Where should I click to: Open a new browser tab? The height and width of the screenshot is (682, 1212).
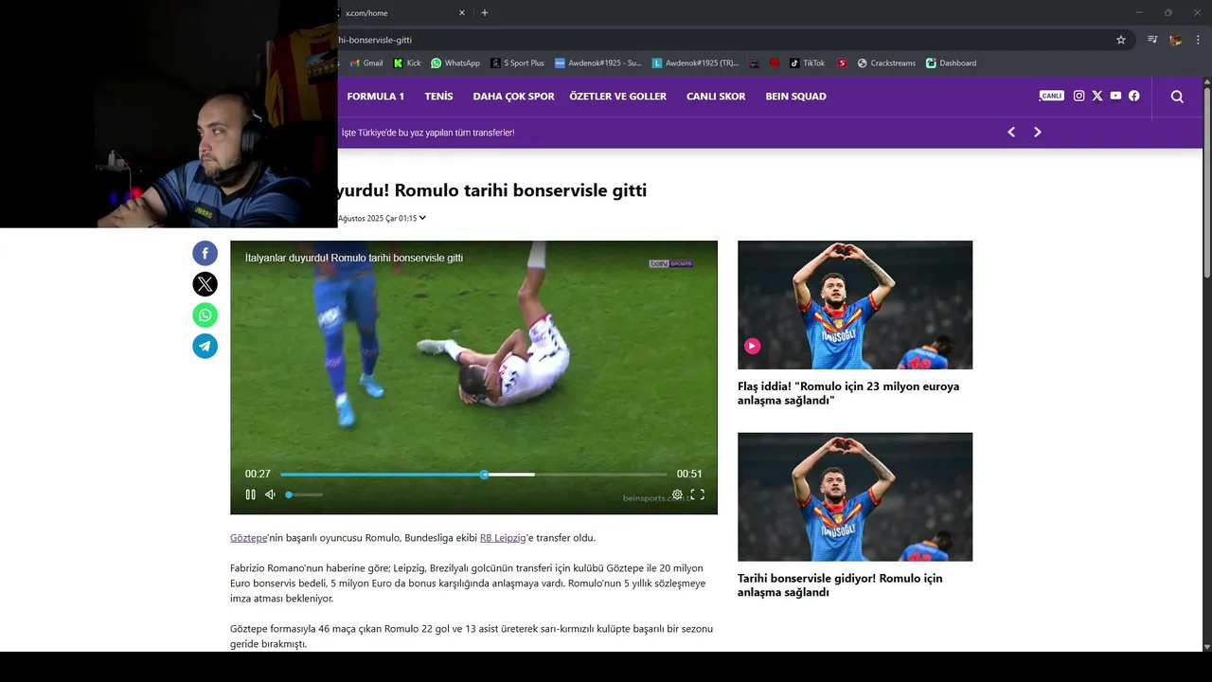[485, 12]
